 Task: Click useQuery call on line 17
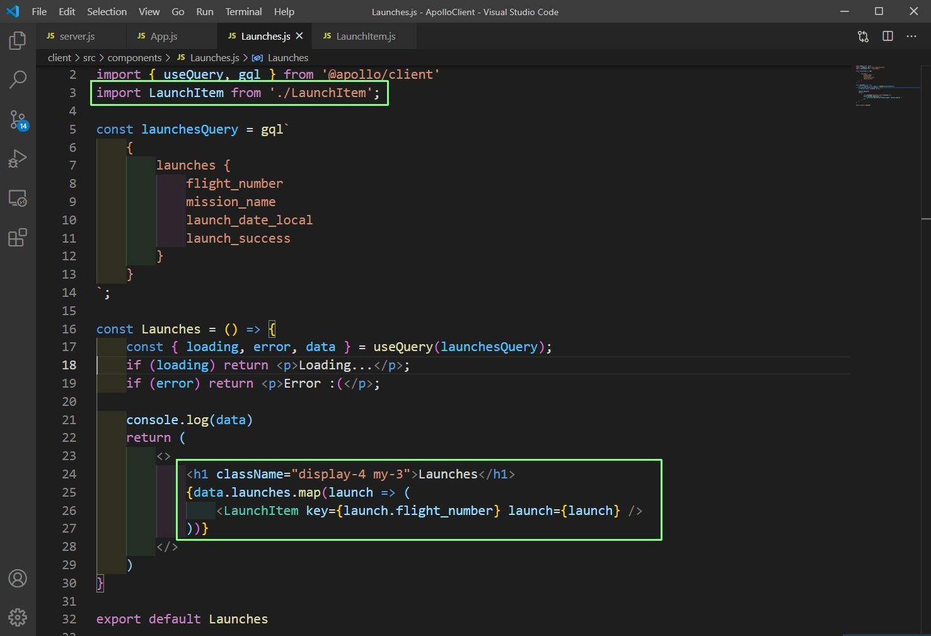pos(403,347)
